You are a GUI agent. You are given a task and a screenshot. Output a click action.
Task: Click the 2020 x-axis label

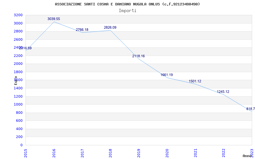[x=167, y=153]
